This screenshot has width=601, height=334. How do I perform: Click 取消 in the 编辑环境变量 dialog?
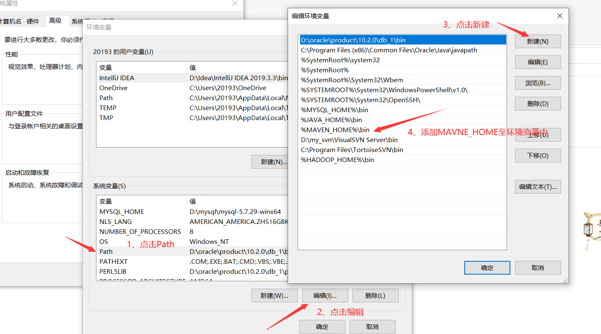pos(538,268)
